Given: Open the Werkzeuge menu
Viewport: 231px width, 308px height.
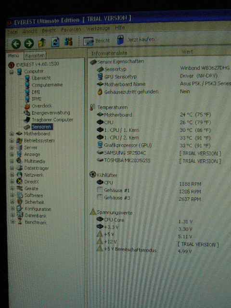Looking at the screenshot, I should coord(98,29).
